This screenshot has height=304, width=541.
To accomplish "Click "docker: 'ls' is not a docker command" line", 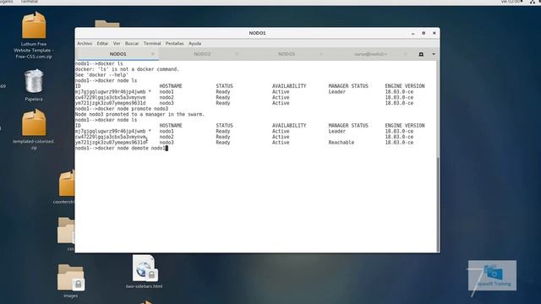I will point(128,69).
